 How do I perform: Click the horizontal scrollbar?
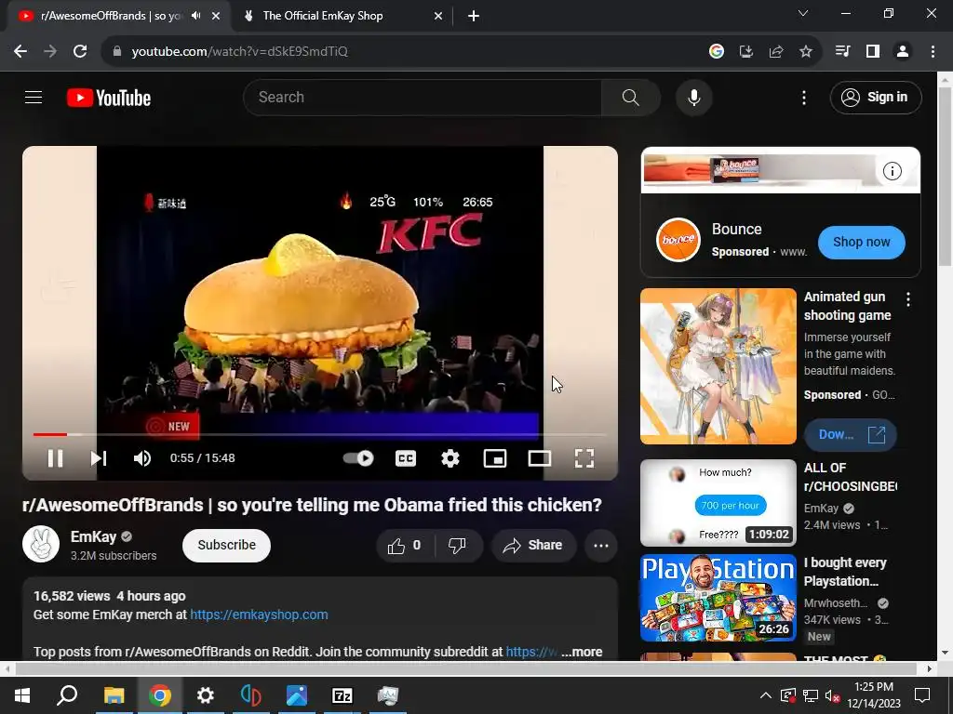[465, 669]
